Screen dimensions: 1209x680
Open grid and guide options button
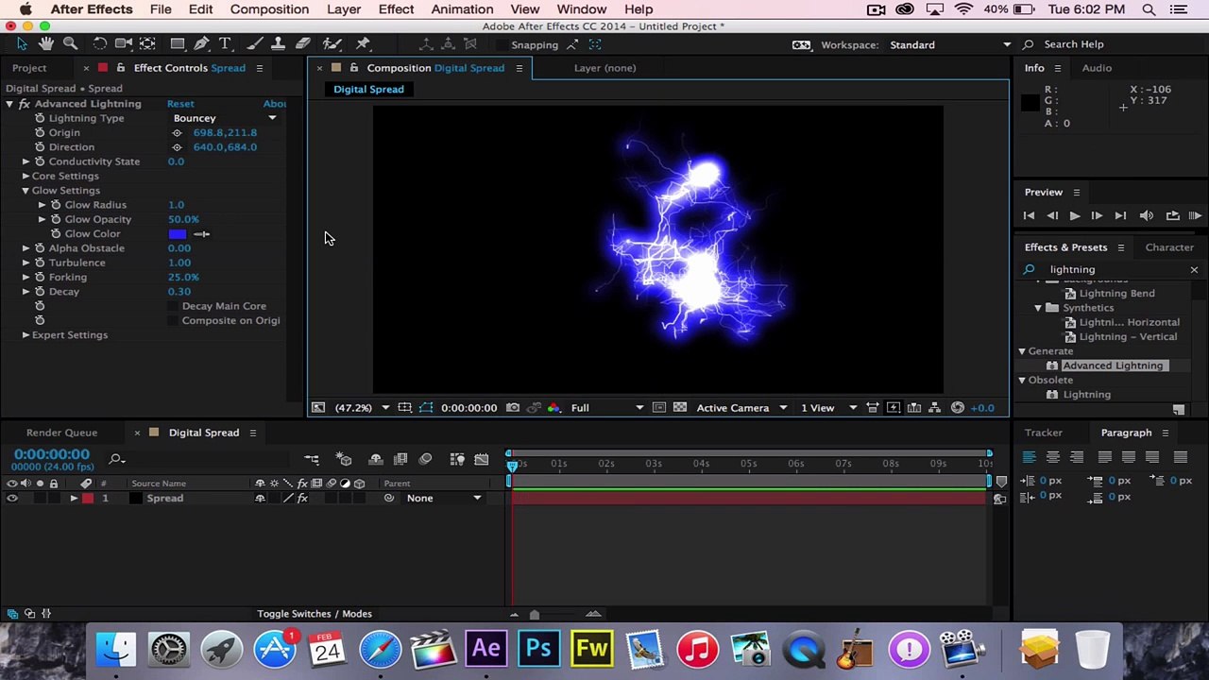pyautogui.click(x=404, y=408)
